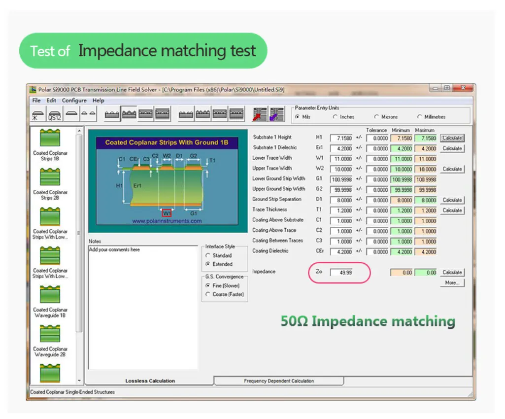Click the C2 coating above trace field
505x419 pixels.
point(341,231)
